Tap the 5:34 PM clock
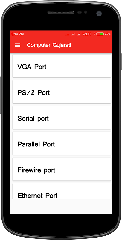The image size is (122, 240). [18, 34]
